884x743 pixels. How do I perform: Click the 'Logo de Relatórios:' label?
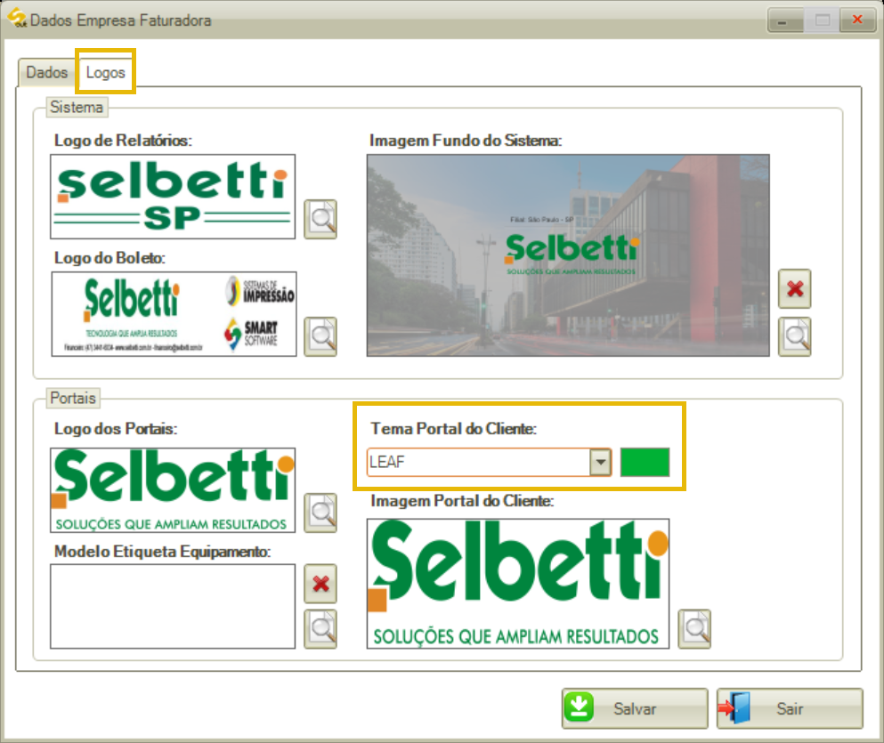(x=123, y=141)
